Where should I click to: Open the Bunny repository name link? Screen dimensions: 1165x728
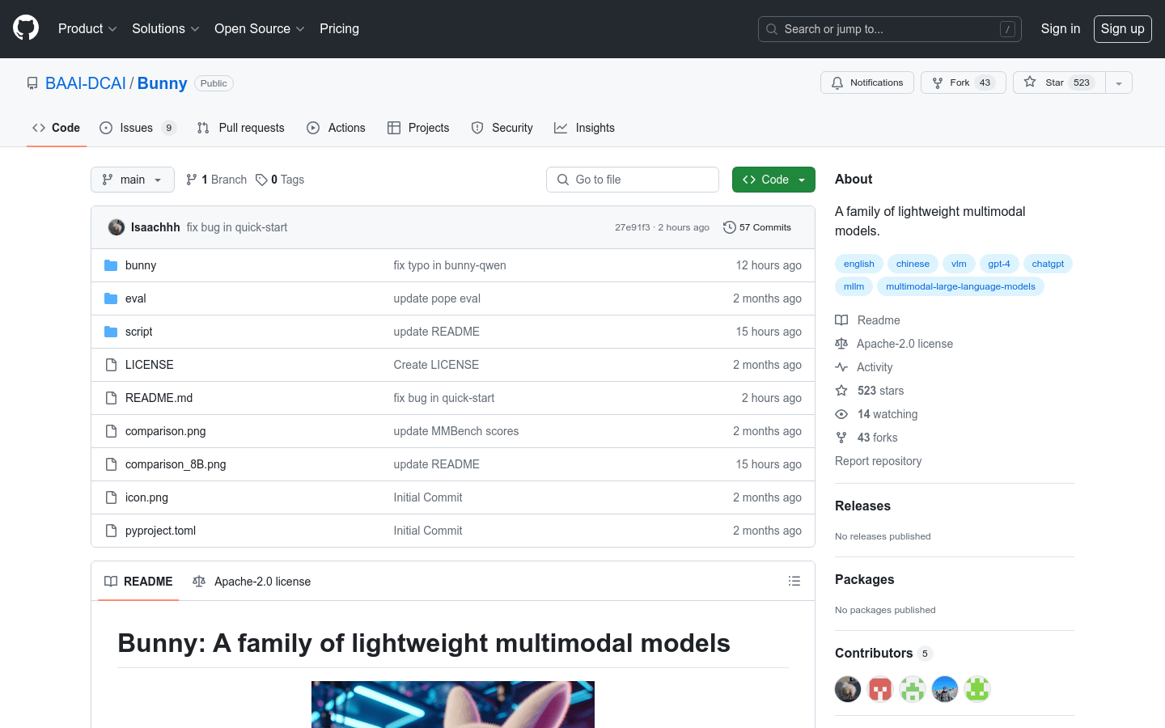coord(162,83)
